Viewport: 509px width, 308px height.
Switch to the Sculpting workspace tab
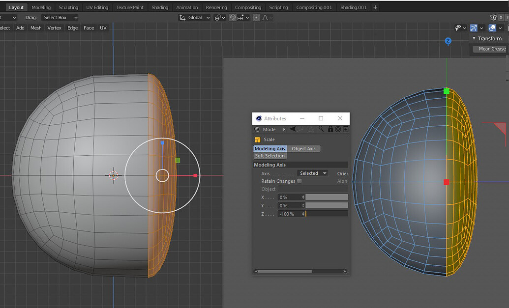[68, 7]
